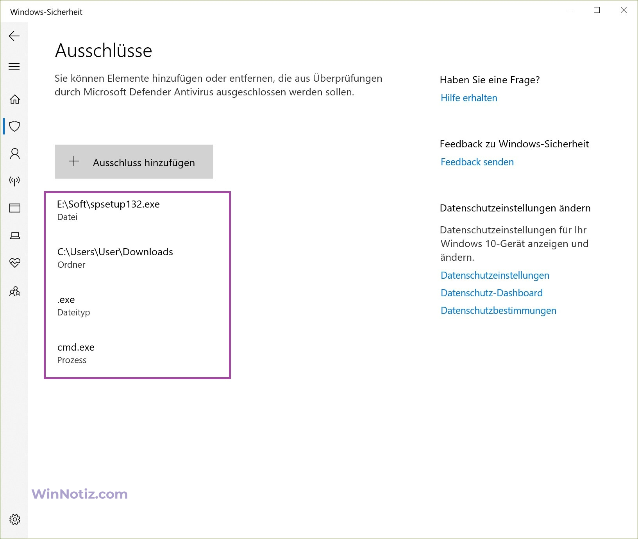Open Account protection person icon

15,154
